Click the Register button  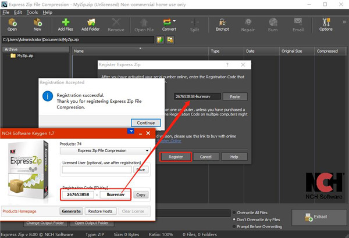click(176, 157)
